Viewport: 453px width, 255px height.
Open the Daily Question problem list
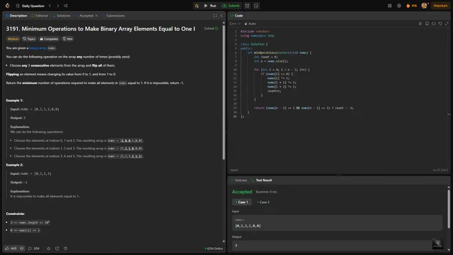31,6
